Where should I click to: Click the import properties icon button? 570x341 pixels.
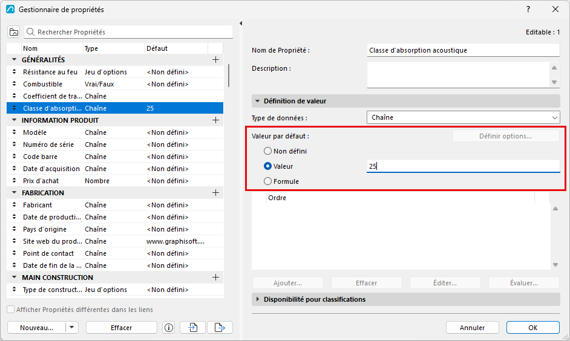[192, 328]
